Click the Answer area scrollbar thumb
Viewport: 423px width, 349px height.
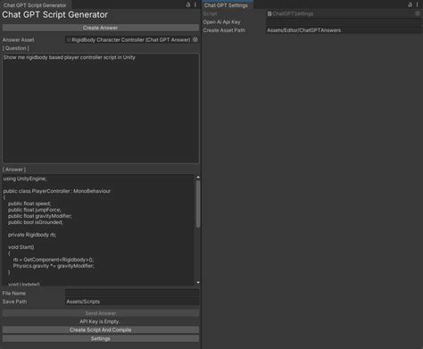pyautogui.click(x=198, y=204)
